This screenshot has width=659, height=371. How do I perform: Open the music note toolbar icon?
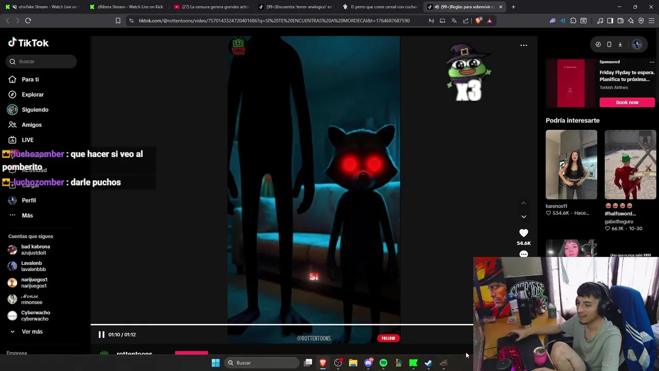[x=600, y=21]
